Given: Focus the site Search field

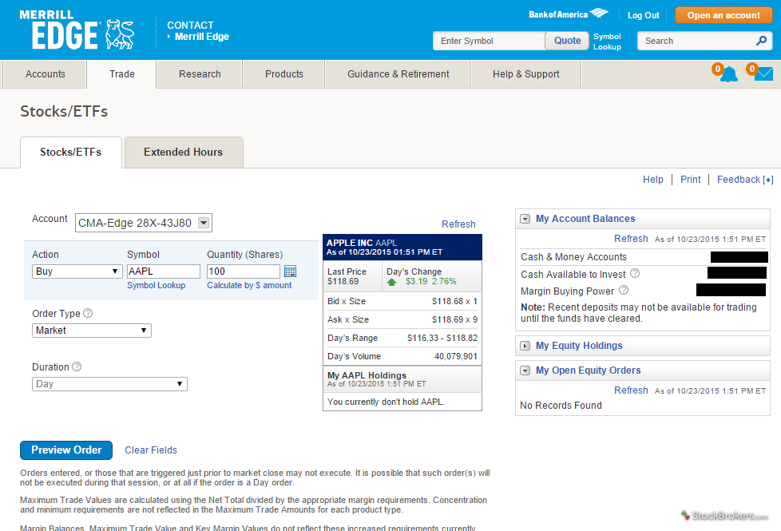Looking at the screenshot, I should [697, 41].
